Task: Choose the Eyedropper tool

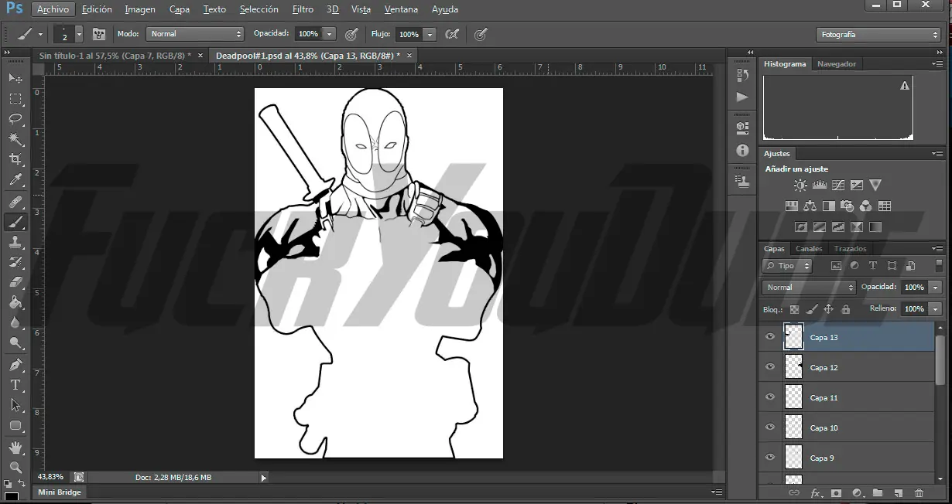Action: (x=15, y=180)
